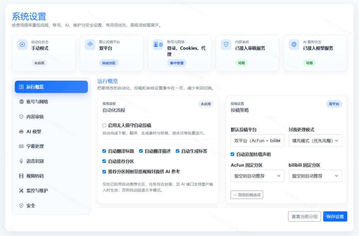
Task: Go to the AI 模型 settings tab
Action: click(51, 132)
